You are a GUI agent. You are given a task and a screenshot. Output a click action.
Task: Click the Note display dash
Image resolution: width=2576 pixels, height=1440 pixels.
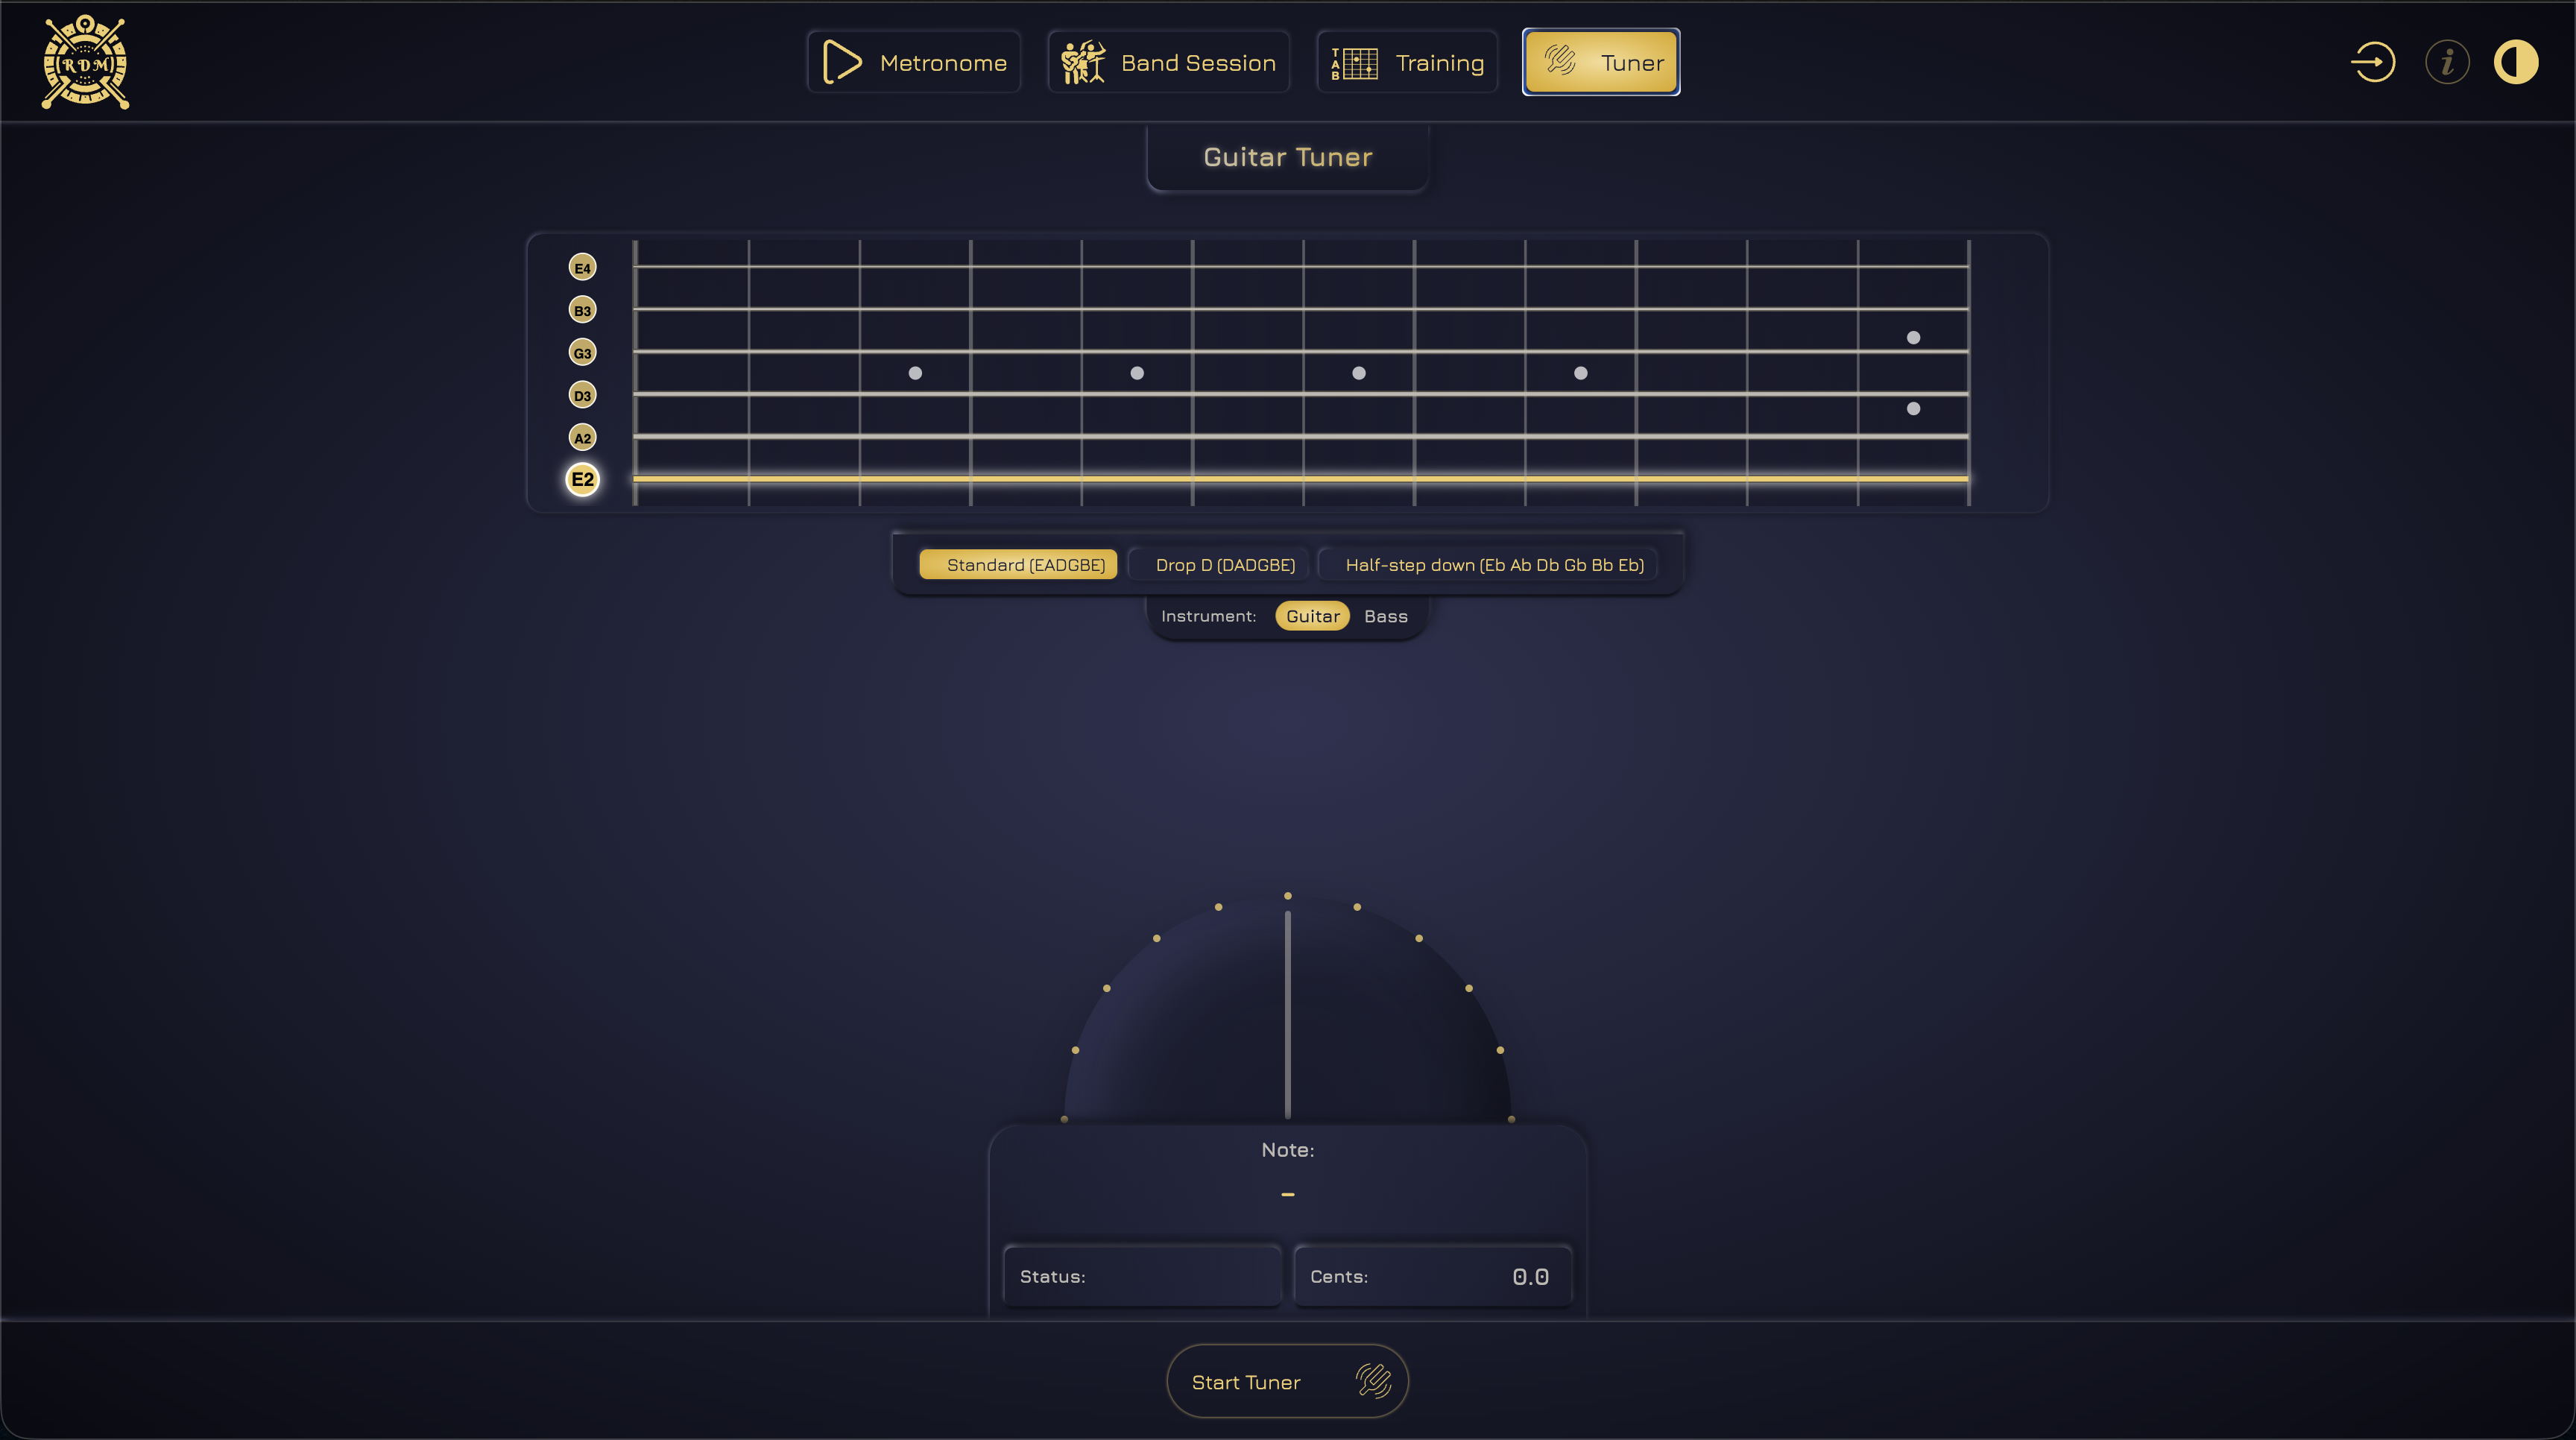(x=1287, y=1194)
